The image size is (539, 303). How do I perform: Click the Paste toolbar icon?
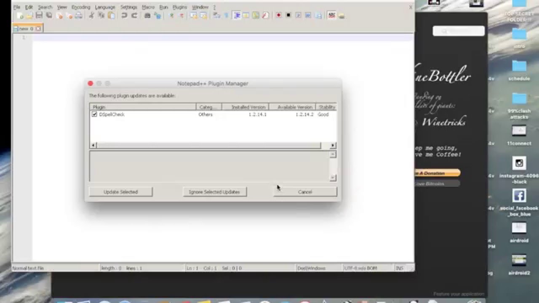(111, 16)
